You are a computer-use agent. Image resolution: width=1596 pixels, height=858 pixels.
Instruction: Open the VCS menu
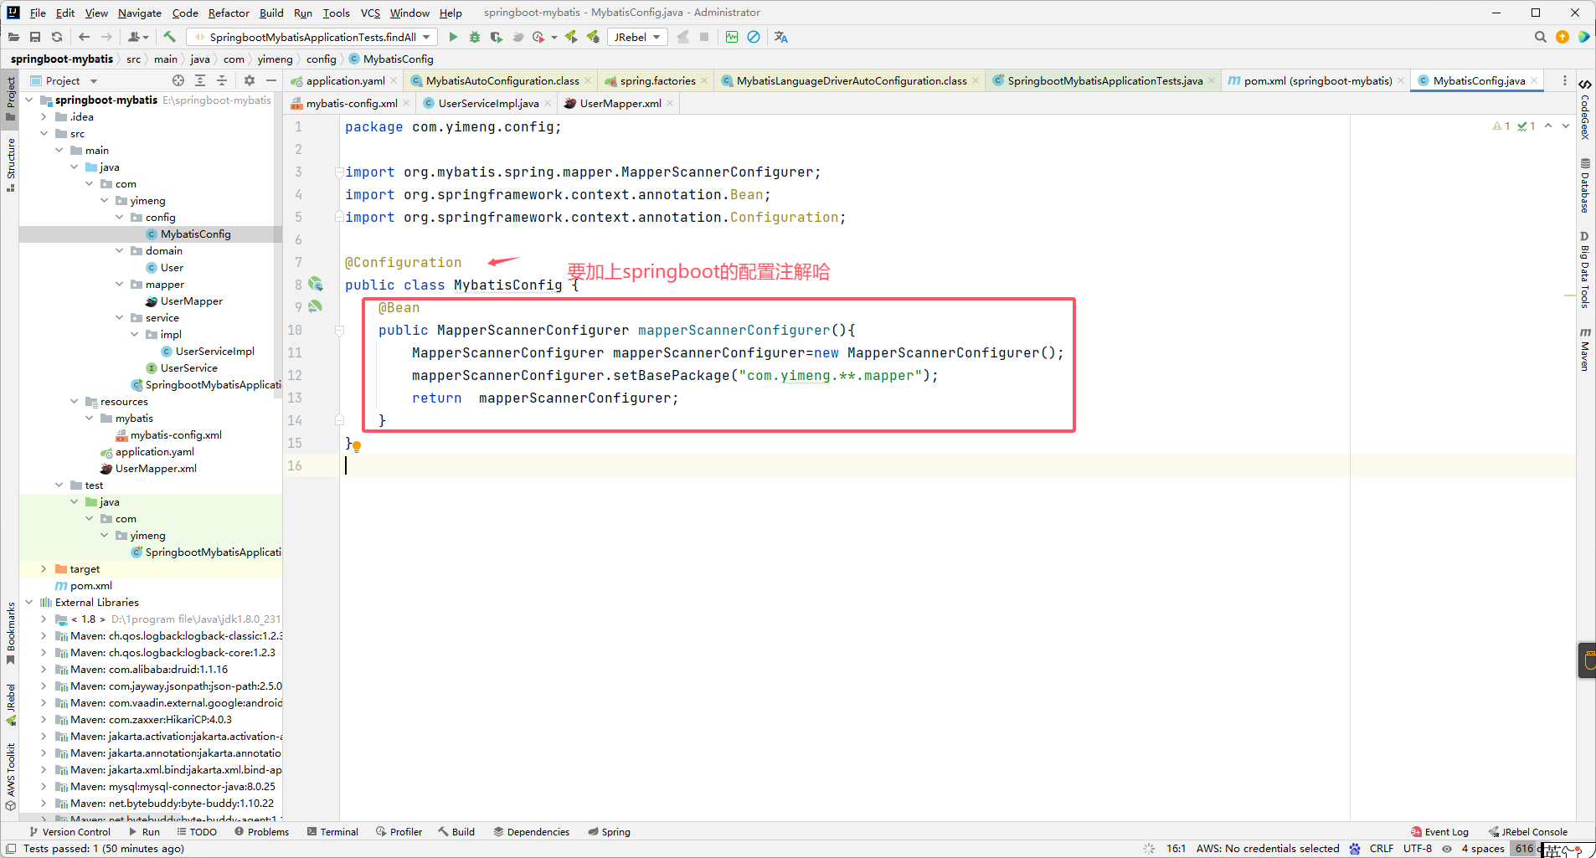pos(370,13)
